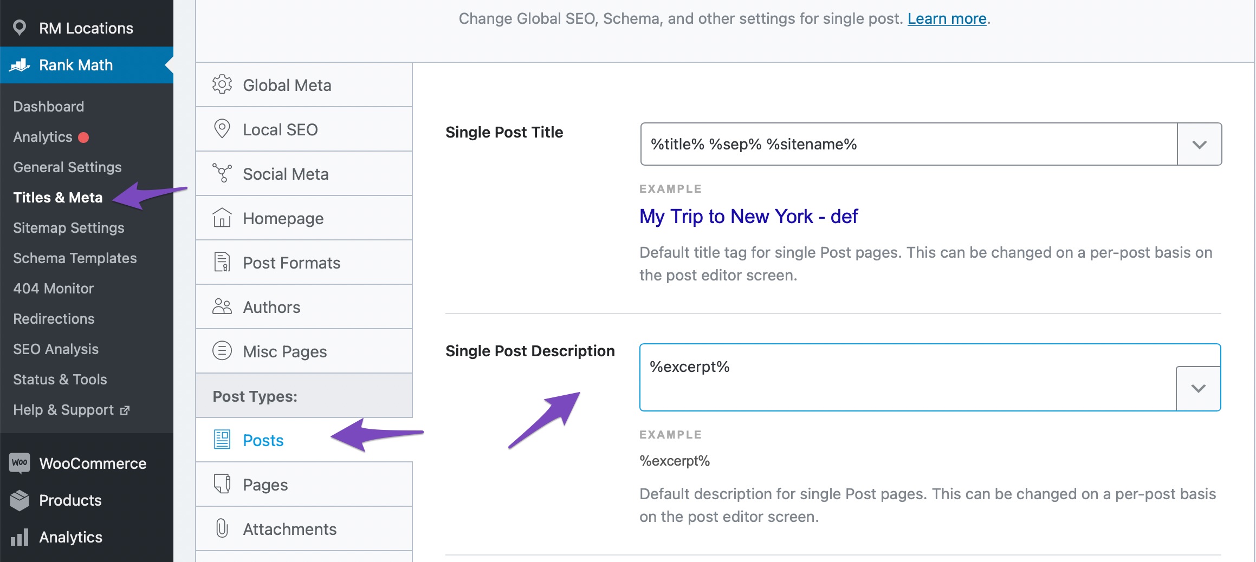Follow the Learn more link
Screen dimensions: 1256x562
[x=947, y=19]
